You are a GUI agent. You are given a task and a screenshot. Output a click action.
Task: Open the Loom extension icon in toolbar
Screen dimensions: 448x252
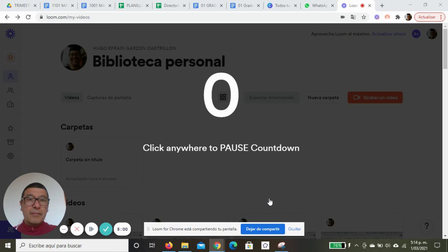tap(377, 17)
